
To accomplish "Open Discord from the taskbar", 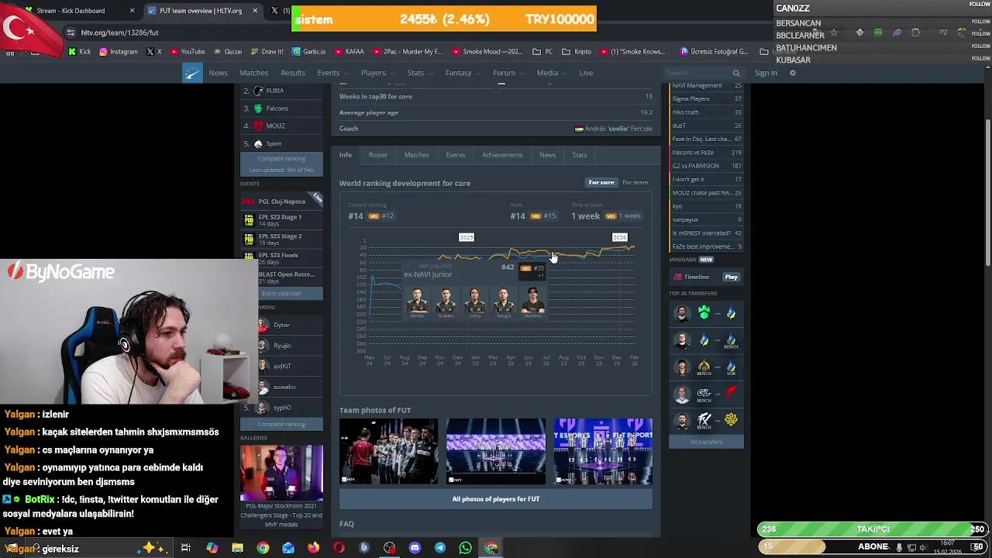I will pos(415,548).
